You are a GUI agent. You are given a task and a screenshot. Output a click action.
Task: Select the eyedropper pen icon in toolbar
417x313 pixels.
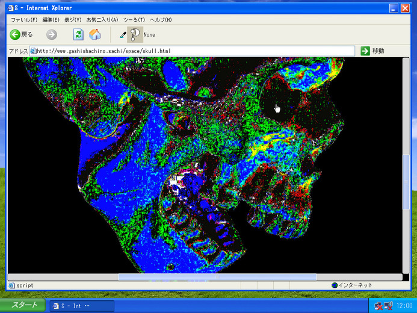point(123,35)
